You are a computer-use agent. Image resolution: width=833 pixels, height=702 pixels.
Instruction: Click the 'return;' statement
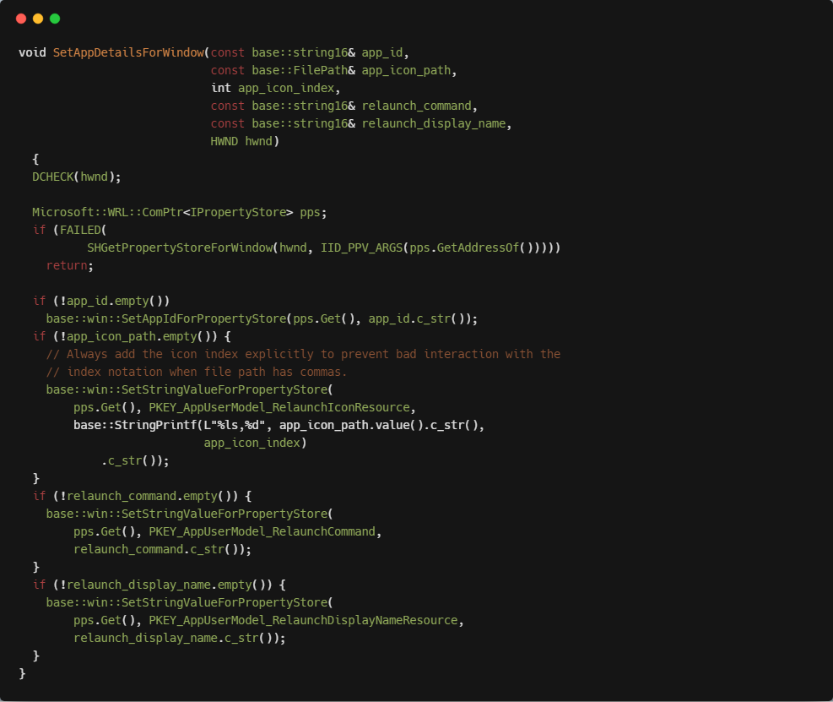69,265
